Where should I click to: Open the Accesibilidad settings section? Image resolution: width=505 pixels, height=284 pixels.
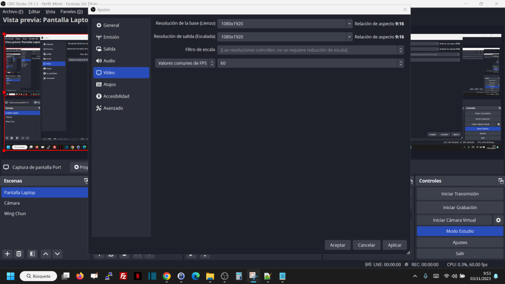(121, 96)
